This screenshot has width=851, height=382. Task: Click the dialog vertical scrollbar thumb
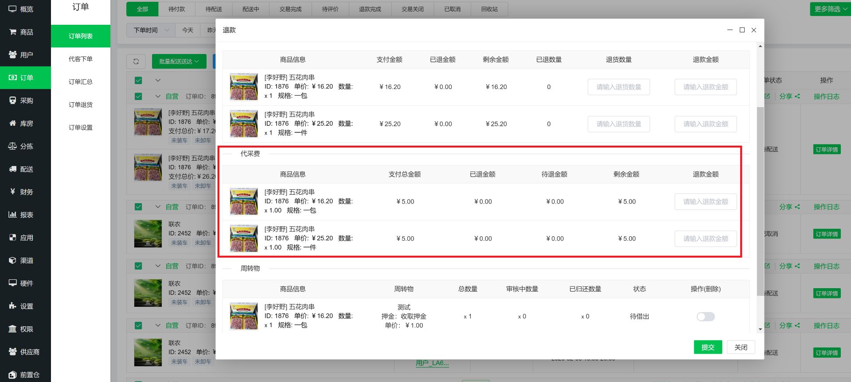coord(761,201)
